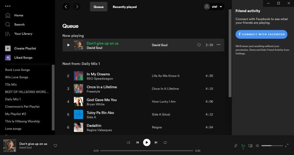Open This Is Hillsong Worship playlist

pyautogui.click(x=22, y=121)
